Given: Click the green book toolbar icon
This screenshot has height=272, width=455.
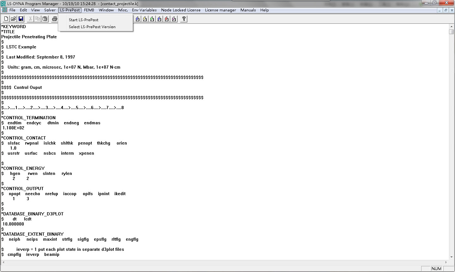Looking at the screenshot, I should (152, 19).
